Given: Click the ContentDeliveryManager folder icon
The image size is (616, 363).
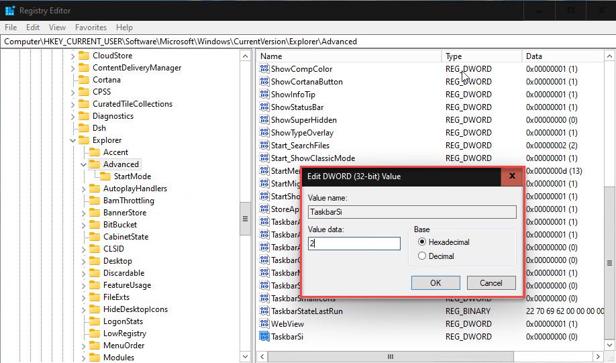Looking at the screenshot, I should coord(84,68).
